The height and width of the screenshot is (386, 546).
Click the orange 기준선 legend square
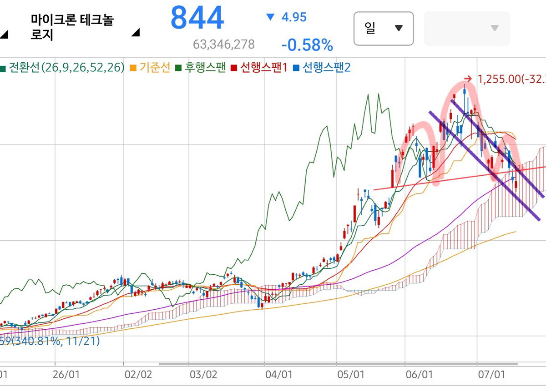pos(133,69)
